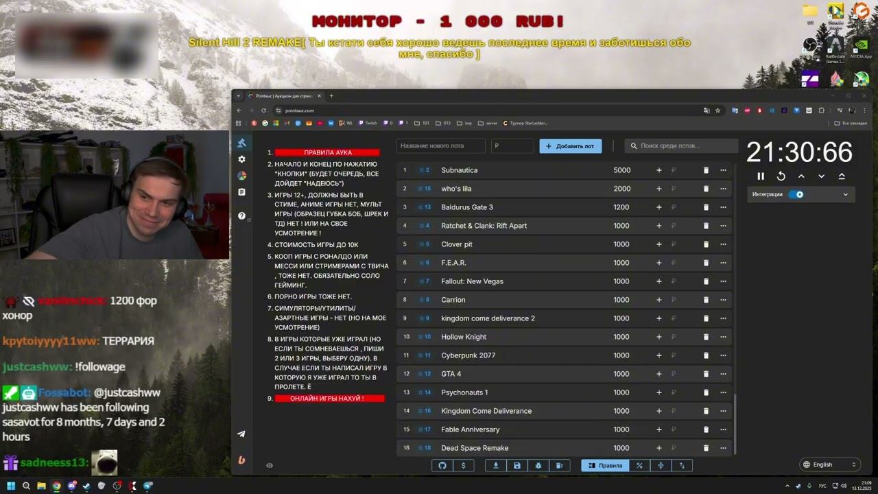Add amount to Baldurus Gate 3 lot
The height and width of the screenshot is (494, 878).
click(659, 207)
